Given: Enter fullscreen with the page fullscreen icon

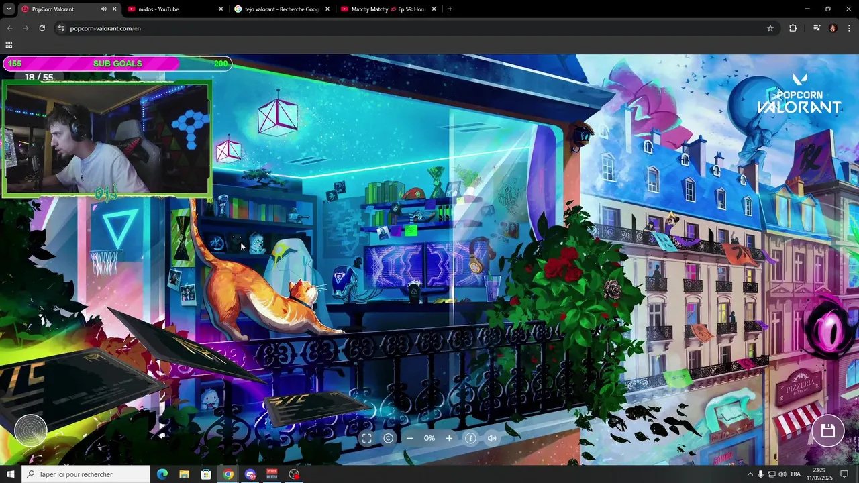Looking at the screenshot, I should 366,438.
